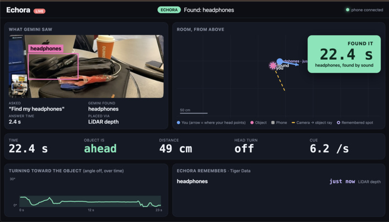Screen dimensions: 389x222
Task: Click the 'phone connected' status text
Action: [x=367, y=10]
